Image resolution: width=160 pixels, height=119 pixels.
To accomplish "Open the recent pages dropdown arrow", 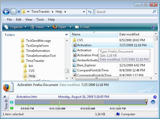I will click(19, 12).
